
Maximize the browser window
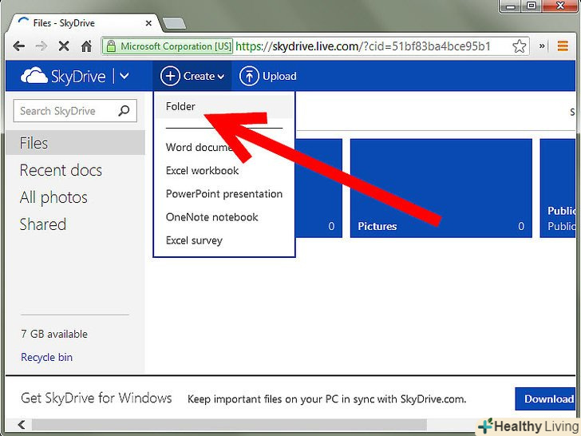[x=532, y=6]
